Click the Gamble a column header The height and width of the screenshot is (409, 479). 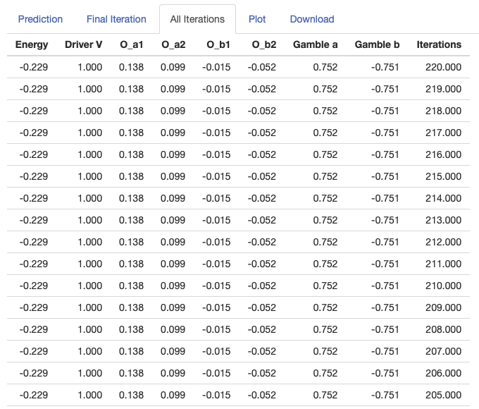pos(316,44)
